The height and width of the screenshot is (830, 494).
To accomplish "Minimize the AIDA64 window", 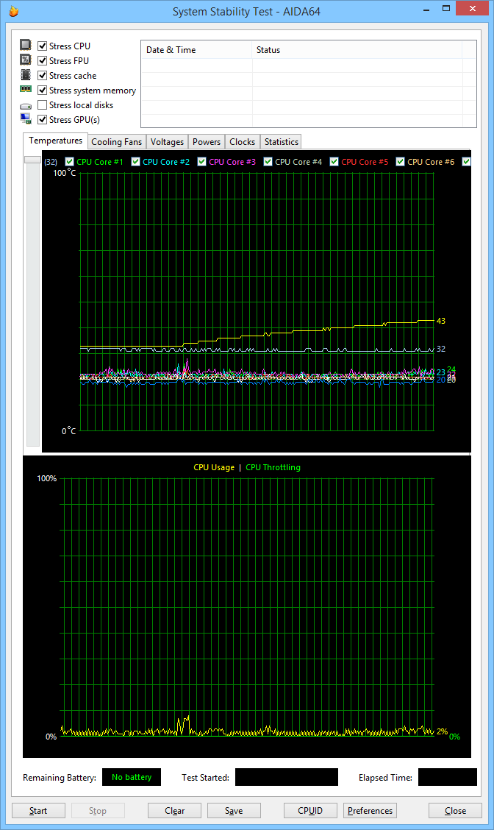I will coord(426,10).
